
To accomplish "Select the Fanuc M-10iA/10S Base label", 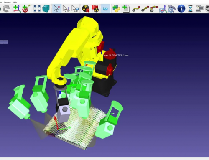I will tap(116, 55).
